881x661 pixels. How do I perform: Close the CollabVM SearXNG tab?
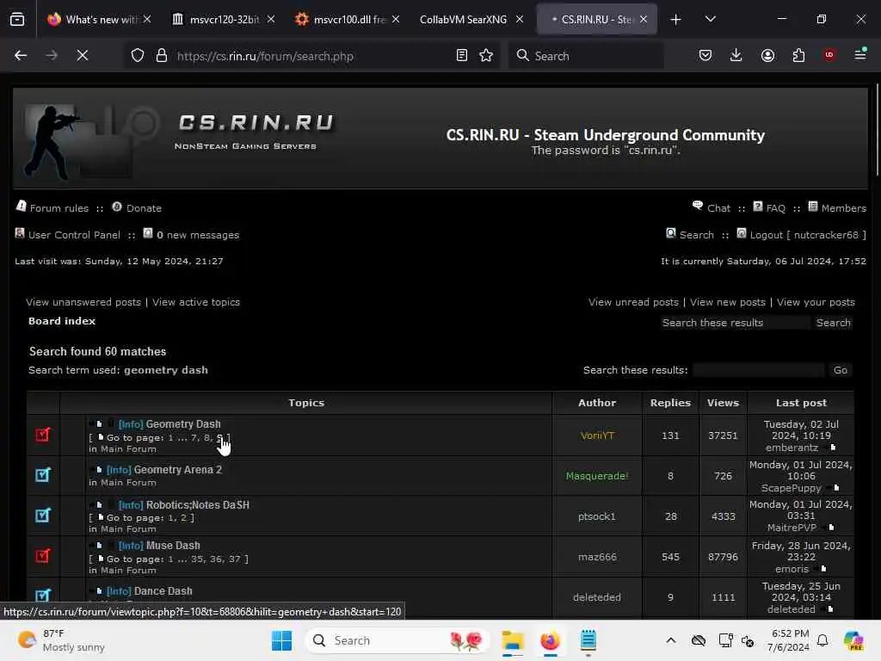(x=520, y=20)
